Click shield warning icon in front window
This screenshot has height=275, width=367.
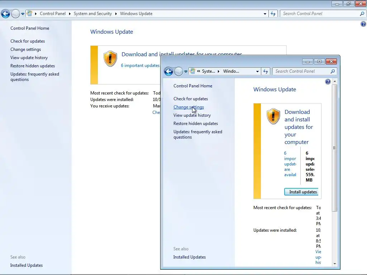pyautogui.click(x=273, y=116)
